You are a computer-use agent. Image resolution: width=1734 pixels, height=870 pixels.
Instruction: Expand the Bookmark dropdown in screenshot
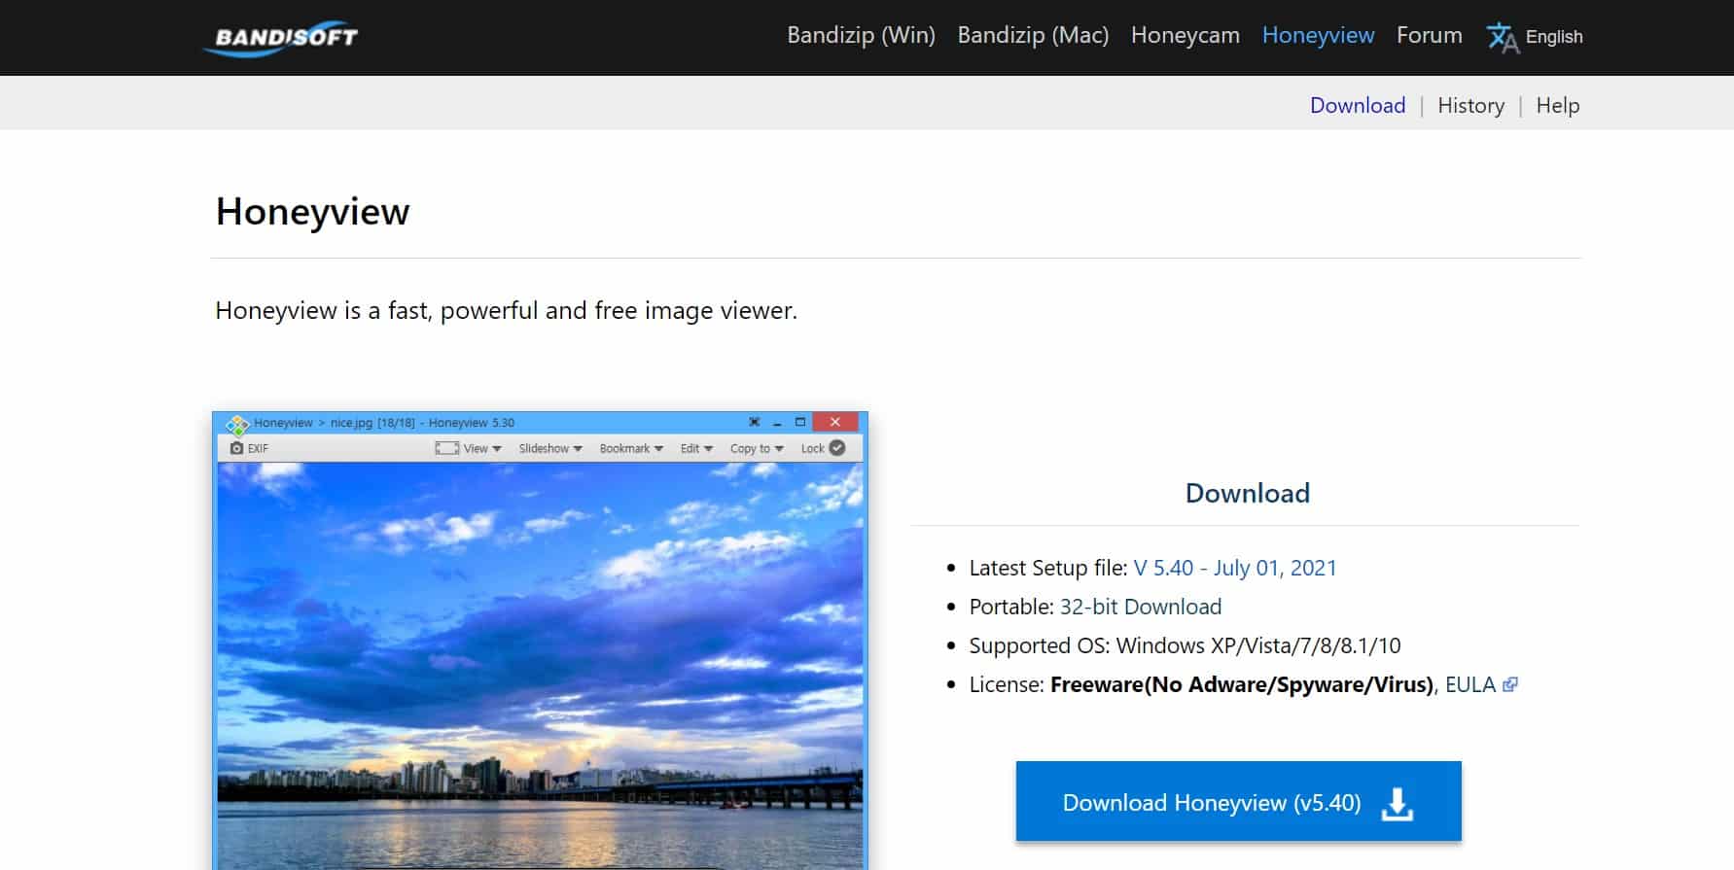(631, 448)
